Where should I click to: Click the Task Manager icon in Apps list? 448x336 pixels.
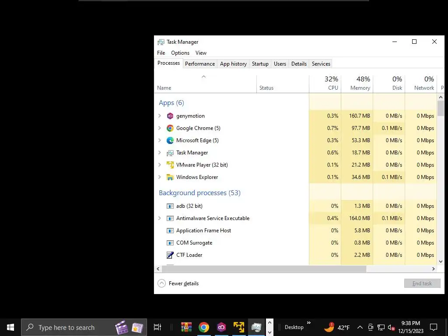(170, 153)
